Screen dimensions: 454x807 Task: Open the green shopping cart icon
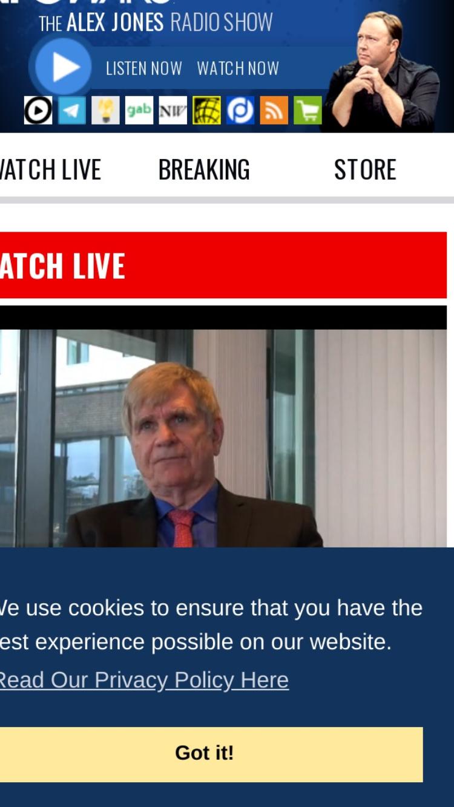click(308, 111)
